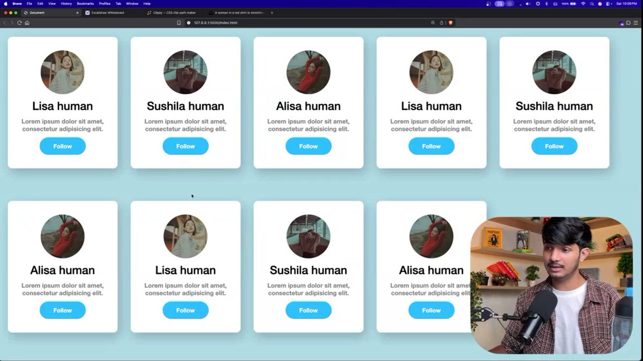This screenshot has width=643, height=361.
Task: Follow Sushila human in top-row second card
Action: [185, 146]
